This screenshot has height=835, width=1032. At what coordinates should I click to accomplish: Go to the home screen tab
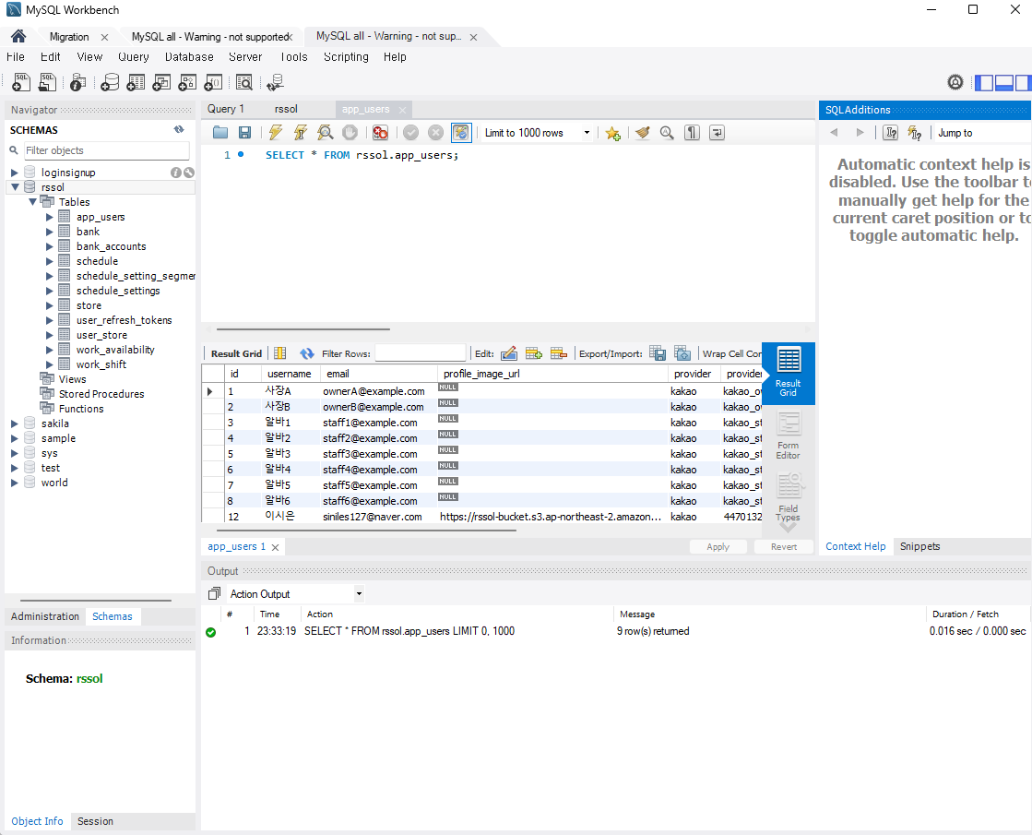(x=18, y=36)
